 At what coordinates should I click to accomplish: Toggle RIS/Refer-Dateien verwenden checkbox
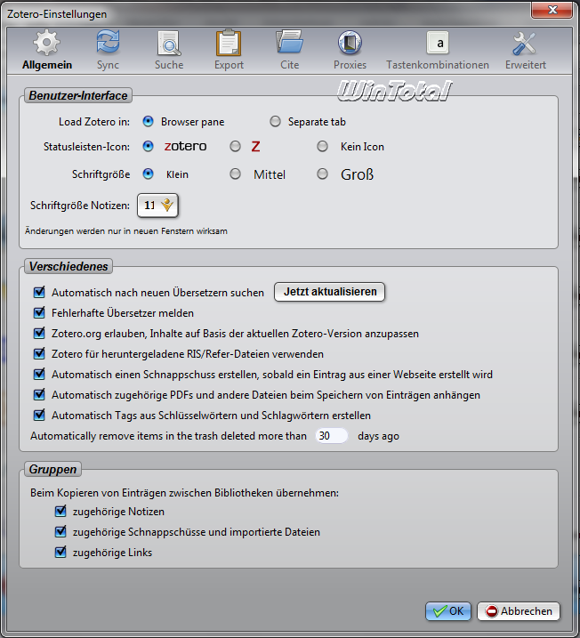[39, 353]
